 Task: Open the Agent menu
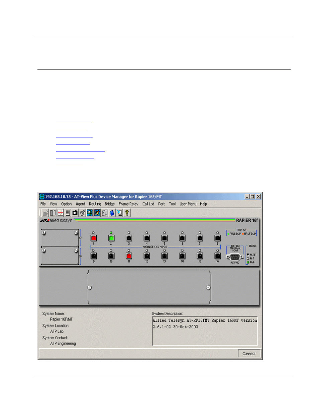coord(80,204)
